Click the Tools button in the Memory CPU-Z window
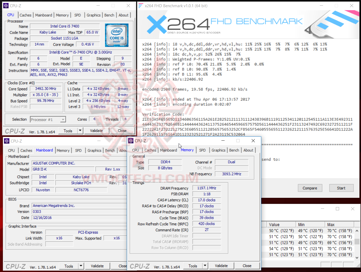This screenshot has height=272, width=361. coord(193,266)
